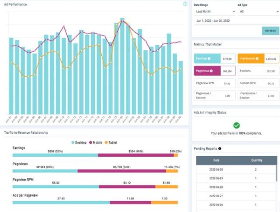Click the Pageviews info icon

(211, 71)
